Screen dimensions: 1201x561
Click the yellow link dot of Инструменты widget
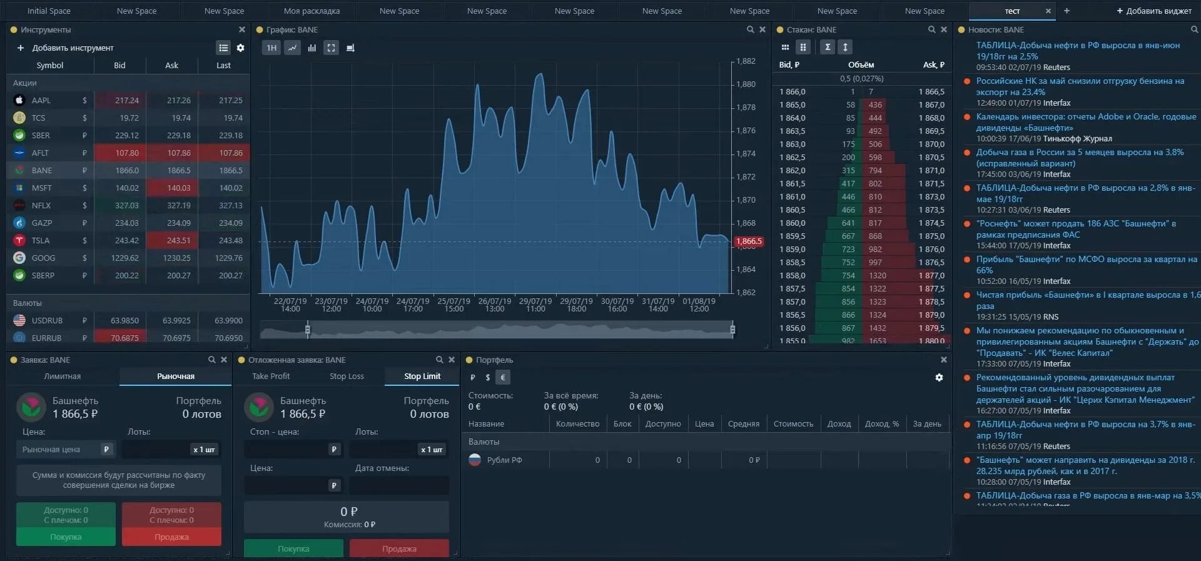[14, 29]
